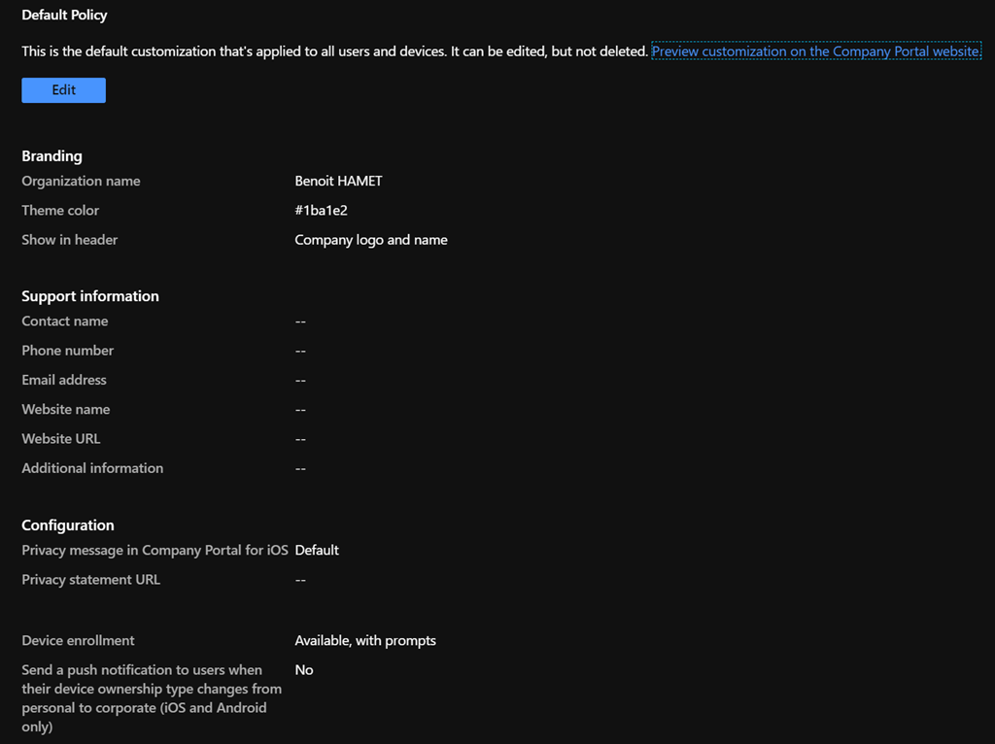Image resolution: width=995 pixels, height=744 pixels.
Task: Click the Additional information label
Action: click(92, 468)
